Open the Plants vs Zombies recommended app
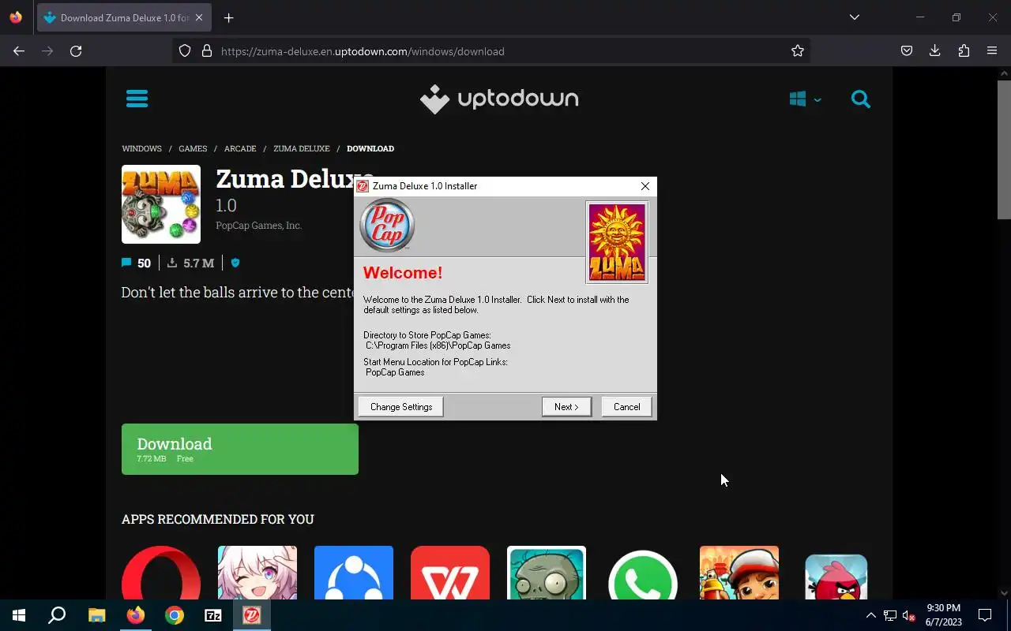Viewport: 1011px width, 631px height. coord(547,573)
